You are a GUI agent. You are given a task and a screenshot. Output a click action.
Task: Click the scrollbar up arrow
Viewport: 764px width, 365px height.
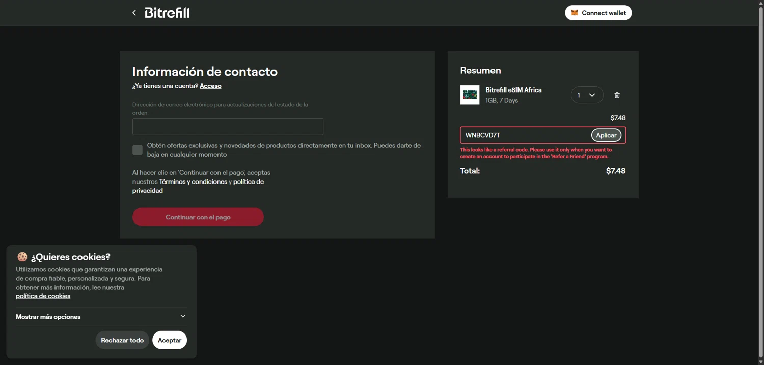[760, 3]
